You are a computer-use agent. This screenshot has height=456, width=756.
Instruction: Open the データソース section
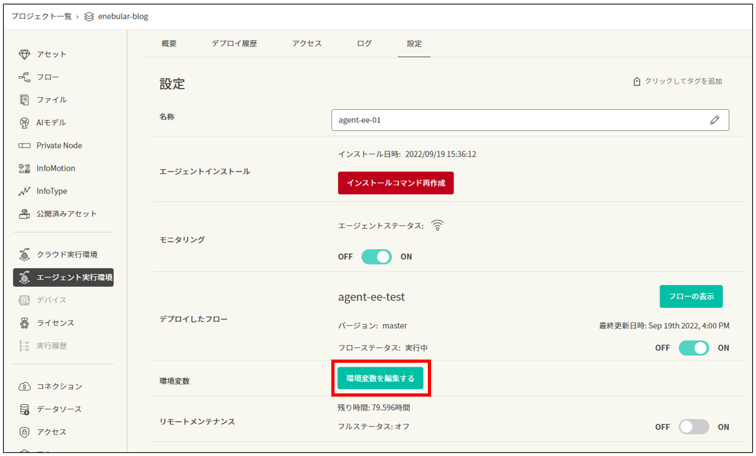60,409
